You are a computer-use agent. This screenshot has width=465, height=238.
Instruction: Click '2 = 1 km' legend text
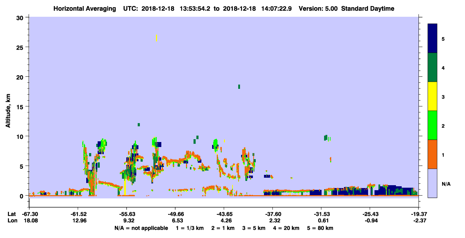[223, 228]
